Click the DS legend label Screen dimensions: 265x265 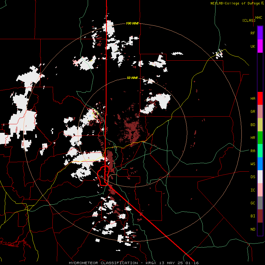click(253, 177)
